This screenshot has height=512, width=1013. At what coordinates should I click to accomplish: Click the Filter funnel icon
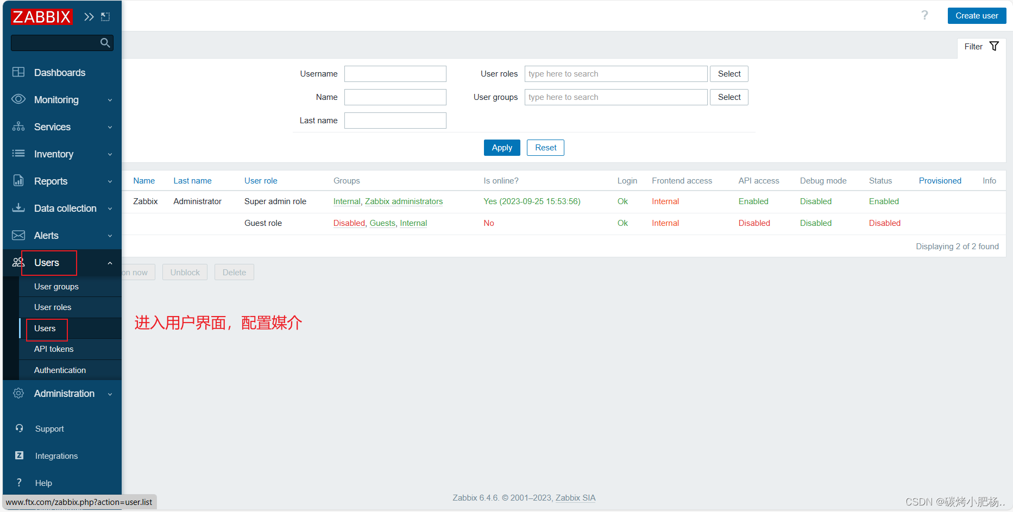994,46
